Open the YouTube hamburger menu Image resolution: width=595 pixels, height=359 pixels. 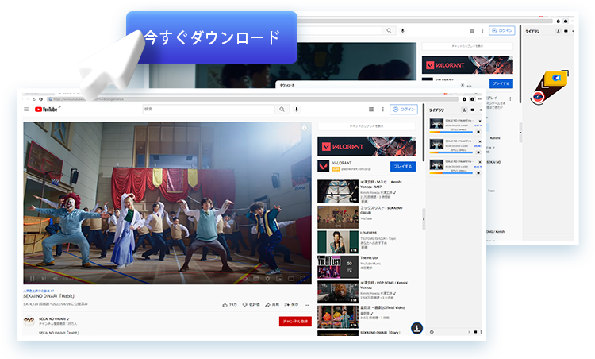[x=26, y=110]
